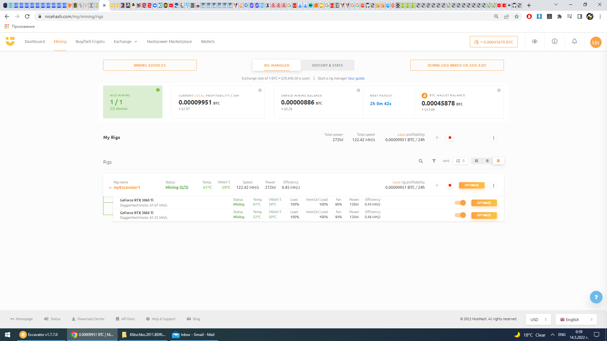The height and width of the screenshot is (341, 607).
Task: Switch rigs to grid view
Action: tap(476, 161)
